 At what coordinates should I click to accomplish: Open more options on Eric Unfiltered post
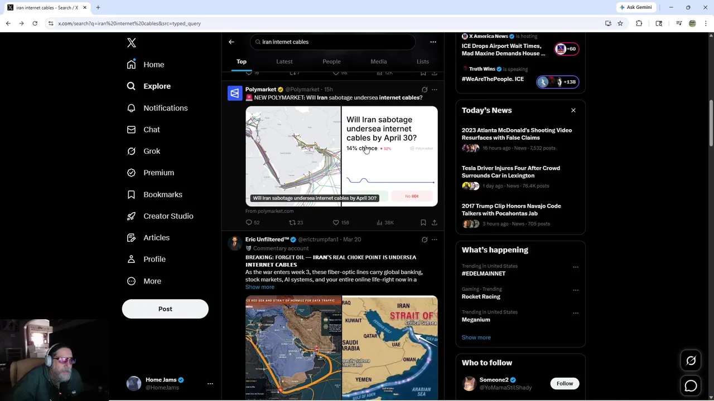[x=435, y=239]
